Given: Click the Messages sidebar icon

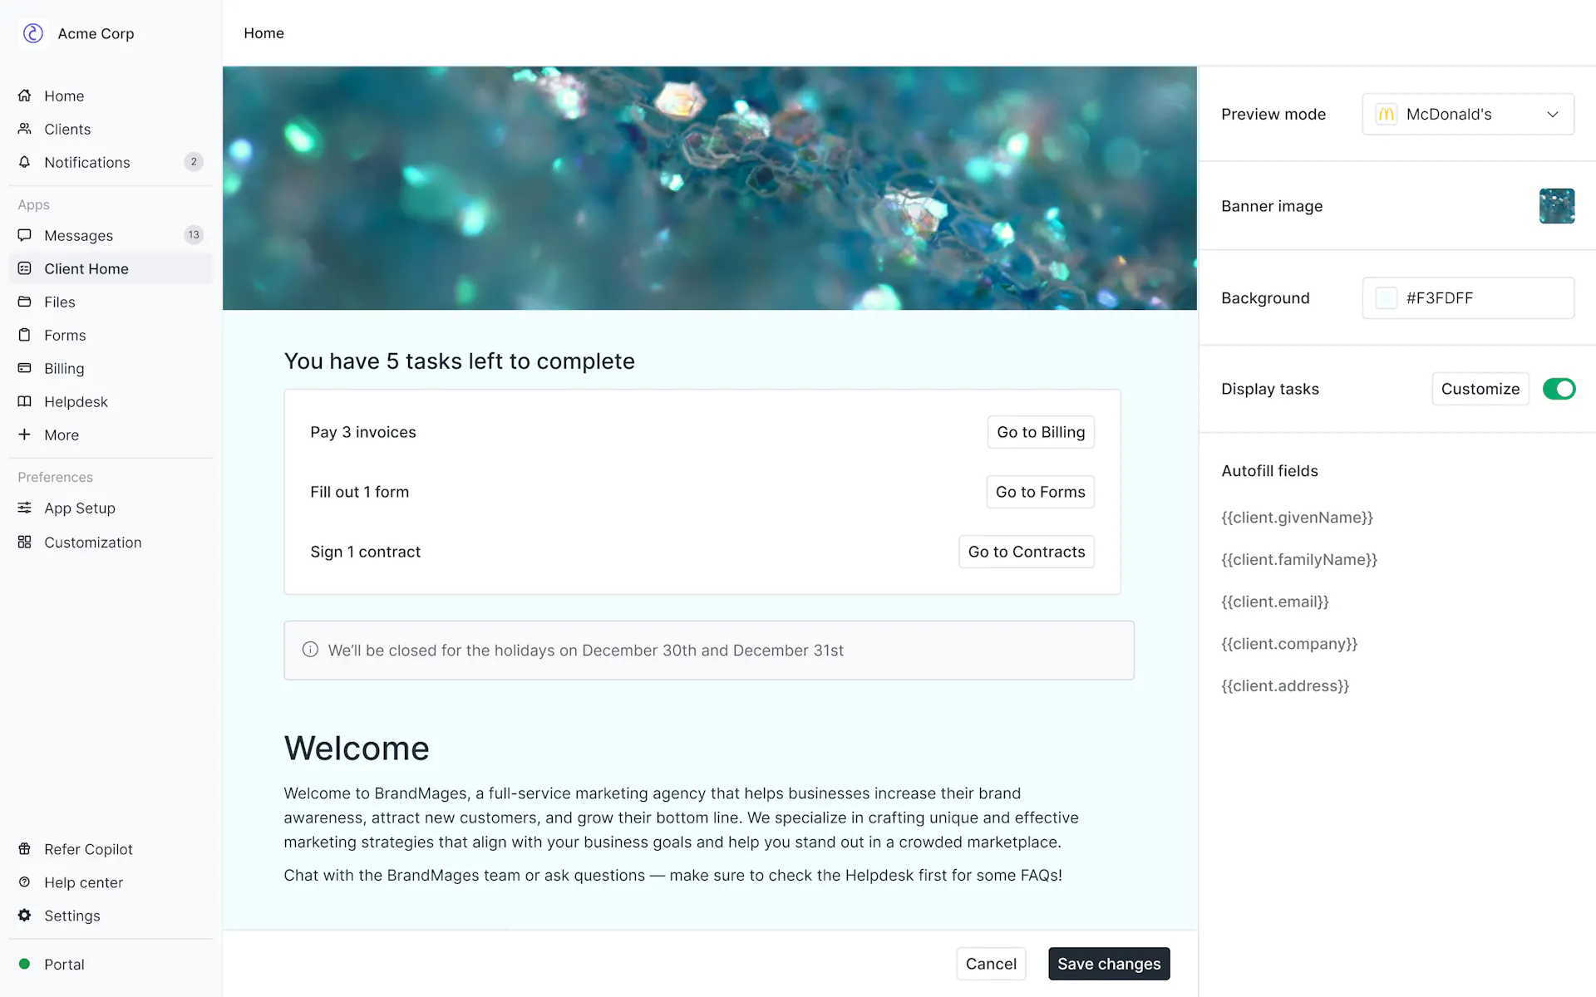Looking at the screenshot, I should tap(24, 234).
